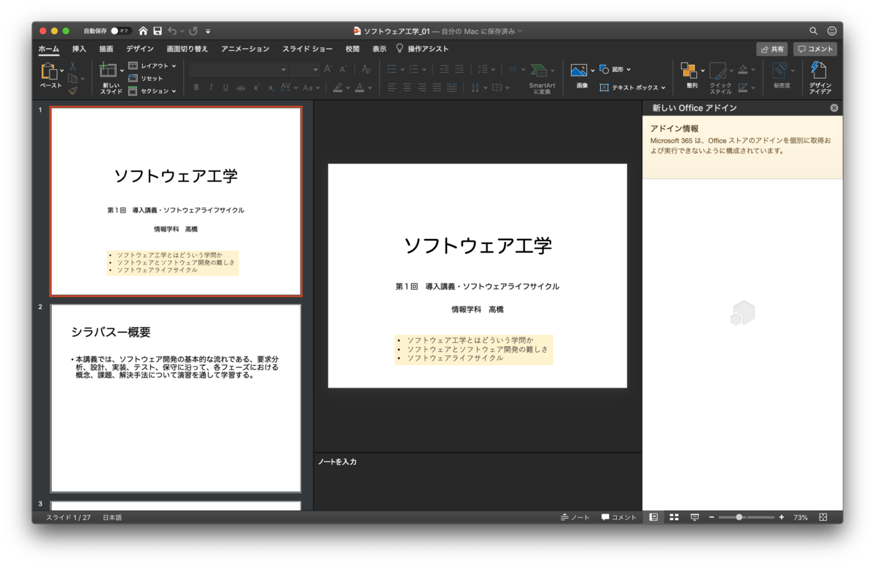Screen dimensions: 875x566
Task: Switch to the 挿入 tab
Action: pyautogui.click(x=79, y=49)
